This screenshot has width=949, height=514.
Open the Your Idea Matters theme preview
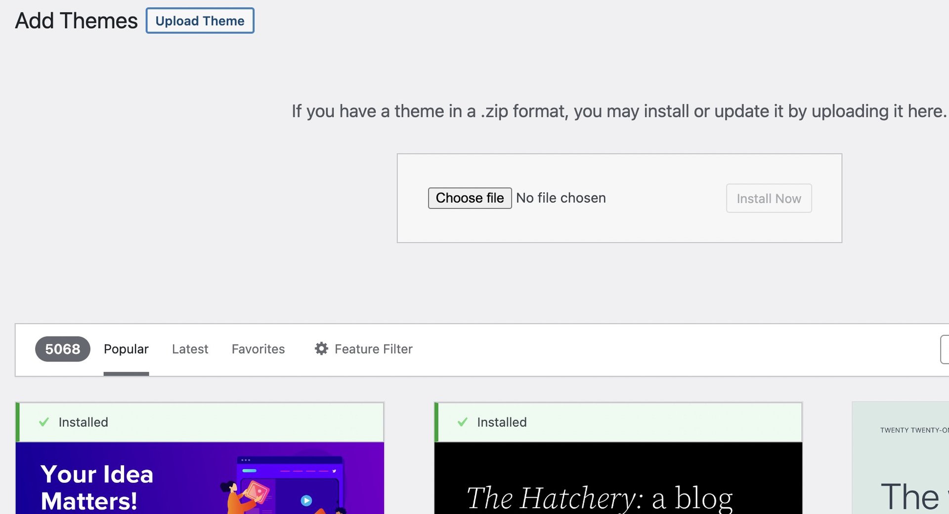200,478
